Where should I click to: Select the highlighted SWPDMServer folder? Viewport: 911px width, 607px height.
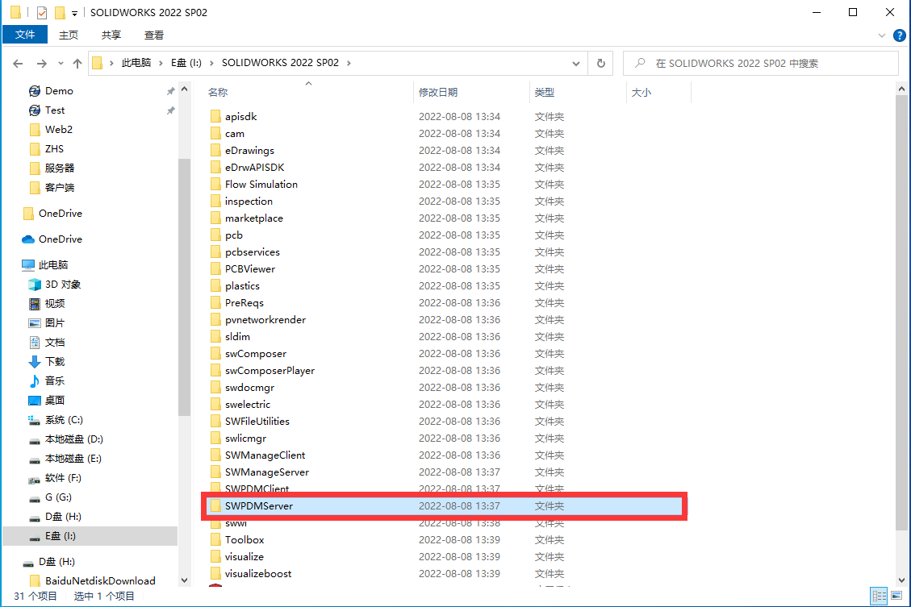445,506
